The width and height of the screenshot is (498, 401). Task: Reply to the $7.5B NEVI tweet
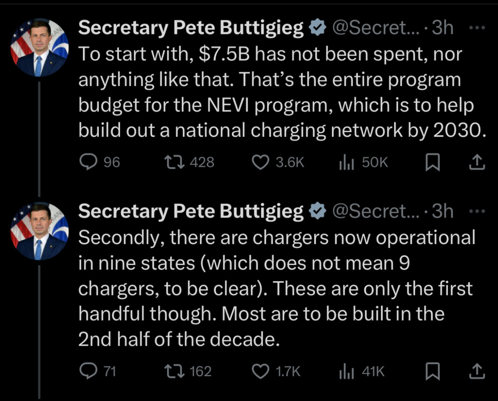(88, 162)
